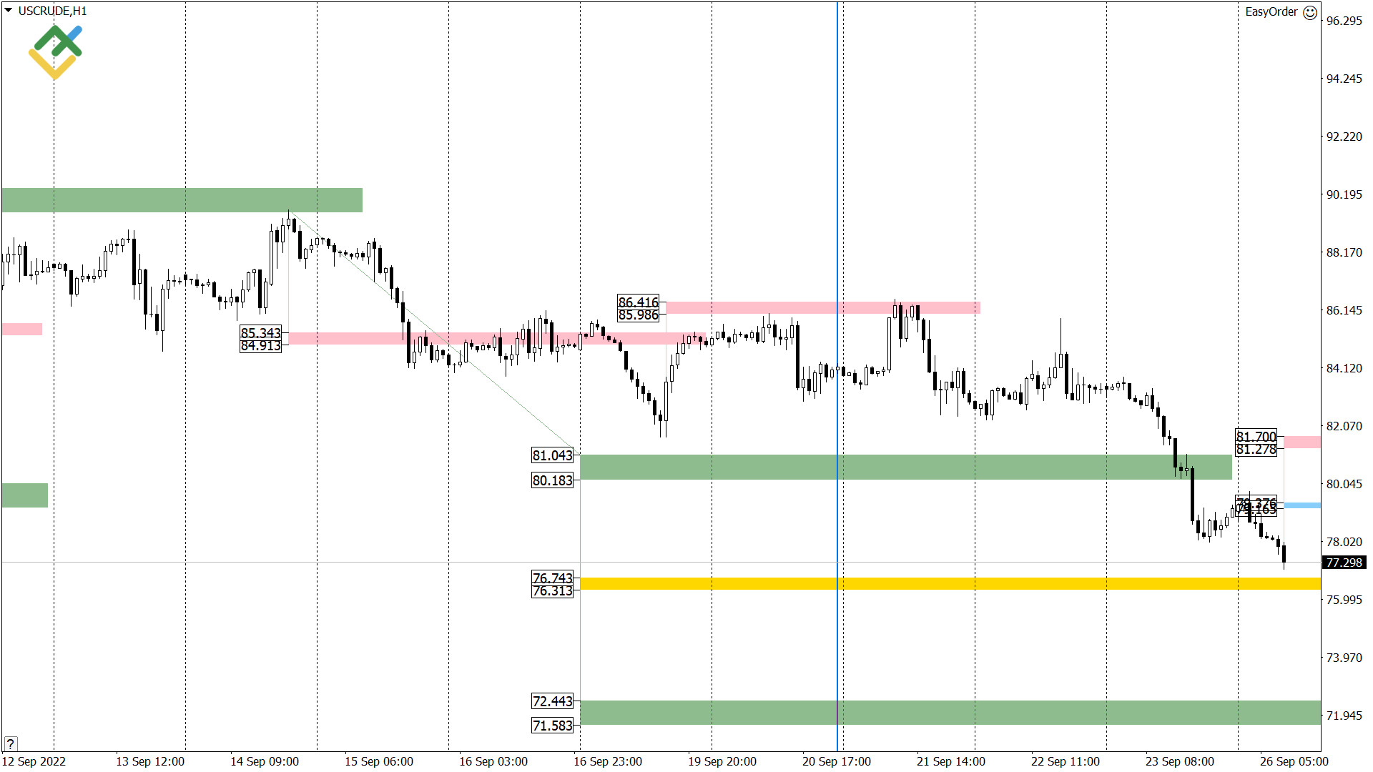1373x772 pixels.
Task: Click the EasyOrder smiley face icon
Action: pyautogui.click(x=1310, y=12)
